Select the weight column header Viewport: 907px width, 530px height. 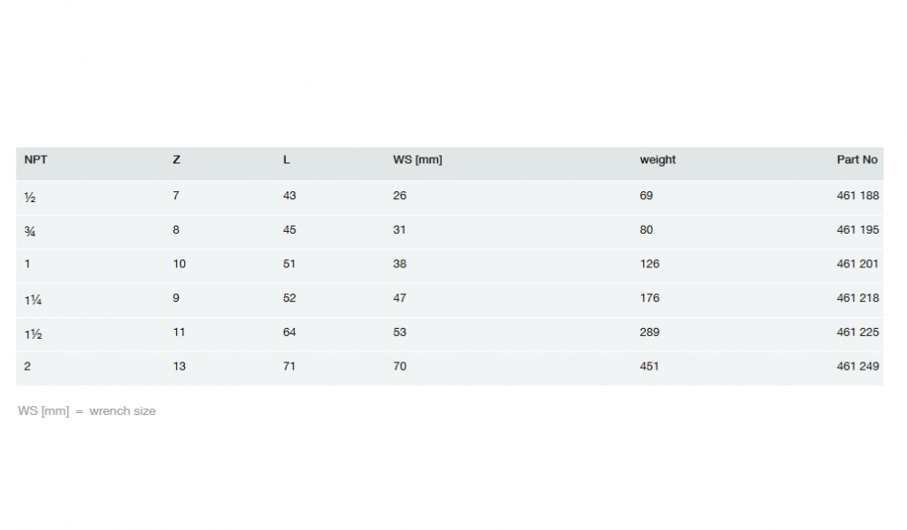pos(658,160)
